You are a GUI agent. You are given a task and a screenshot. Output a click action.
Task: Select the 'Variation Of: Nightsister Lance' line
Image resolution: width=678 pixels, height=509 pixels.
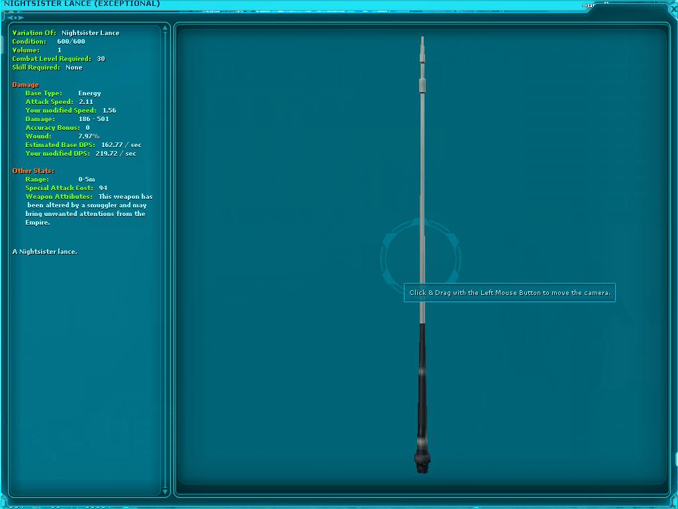pyautogui.click(x=66, y=33)
